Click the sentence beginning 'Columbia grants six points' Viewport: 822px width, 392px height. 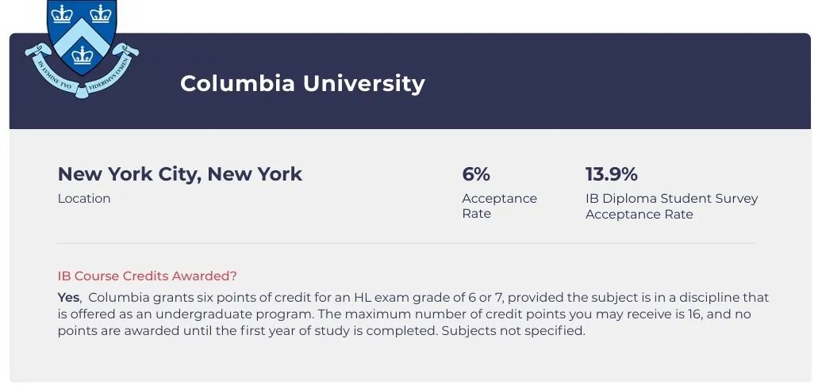317,298
